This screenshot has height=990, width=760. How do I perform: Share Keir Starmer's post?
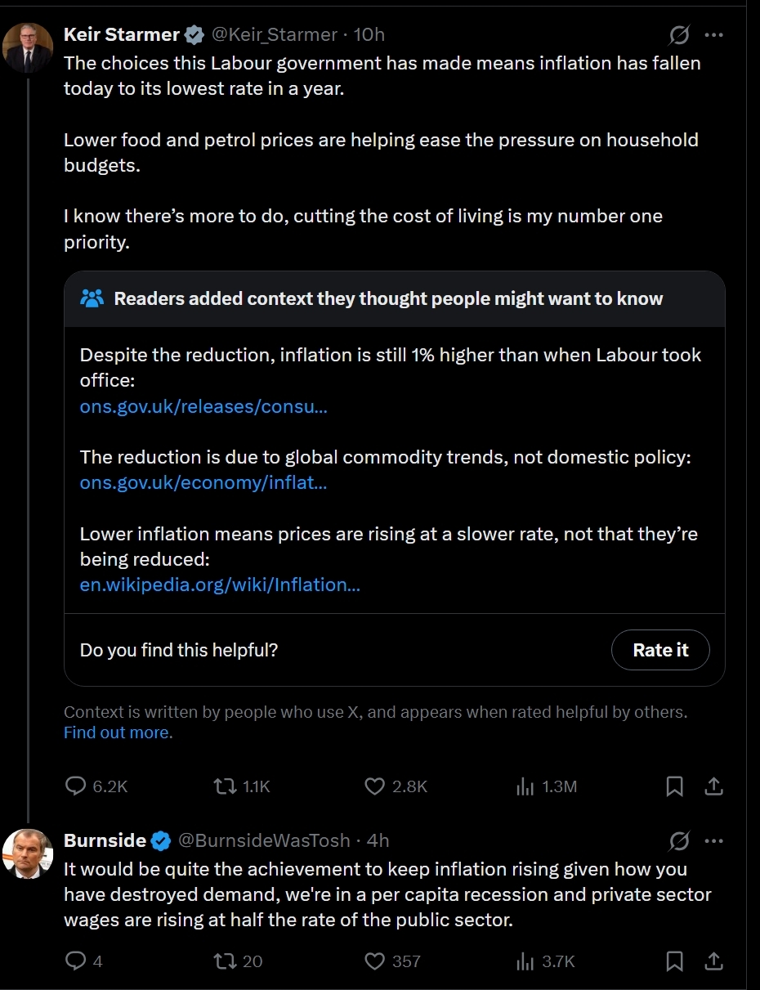713,786
